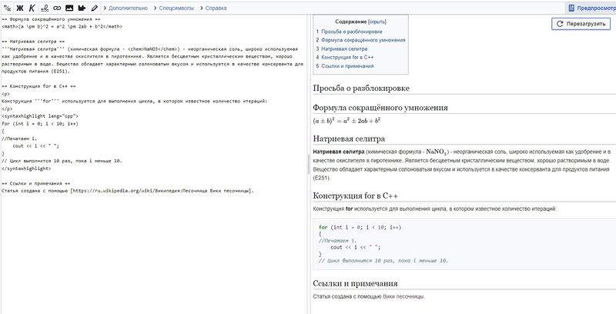The image size is (616, 314).
Task: Click the 'cout << i << " ";' editor line
Action: coord(35,146)
